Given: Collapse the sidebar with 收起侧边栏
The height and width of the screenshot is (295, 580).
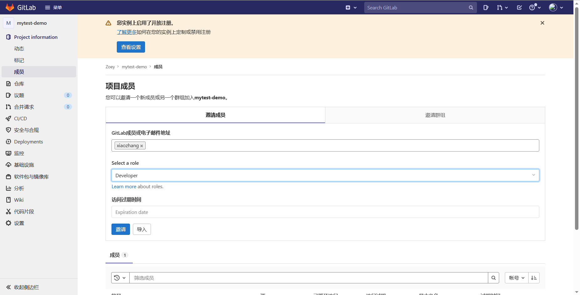Looking at the screenshot, I should click(23, 287).
